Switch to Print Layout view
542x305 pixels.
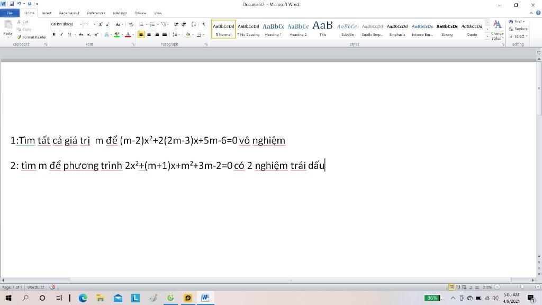451,287
